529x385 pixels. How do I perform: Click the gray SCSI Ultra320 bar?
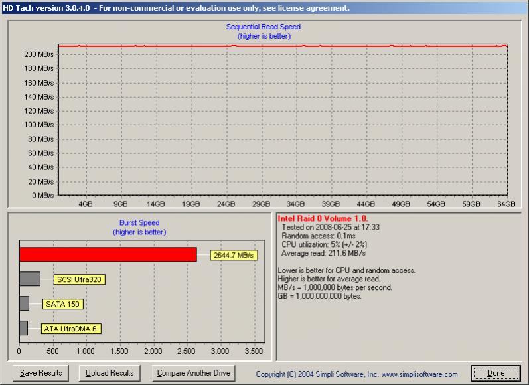[x=30, y=279]
